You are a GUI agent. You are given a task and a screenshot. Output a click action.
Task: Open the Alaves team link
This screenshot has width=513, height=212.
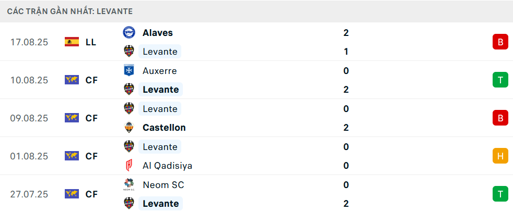(157, 32)
